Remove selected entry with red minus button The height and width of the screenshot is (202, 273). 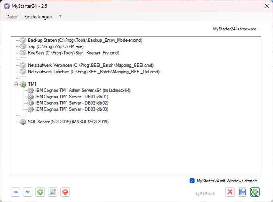(x=65, y=192)
